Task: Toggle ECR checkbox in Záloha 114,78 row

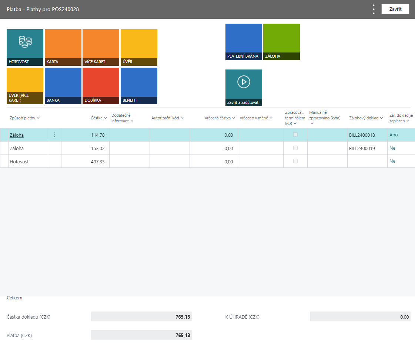Action: coord(295,135)
